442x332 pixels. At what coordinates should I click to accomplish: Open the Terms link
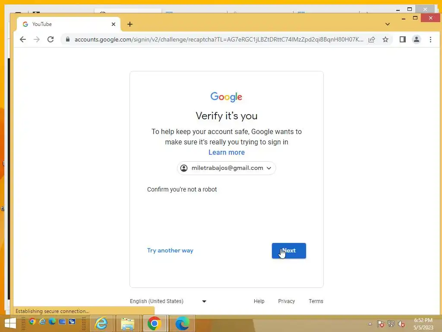point(316,301)
